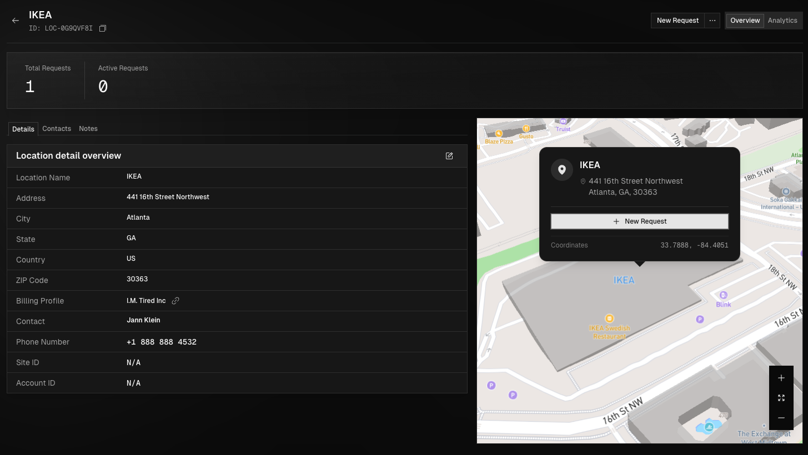The height and width of the screenshot is (455, 808).
Task: Select the State value GA
Action: (x=131, y=238)
